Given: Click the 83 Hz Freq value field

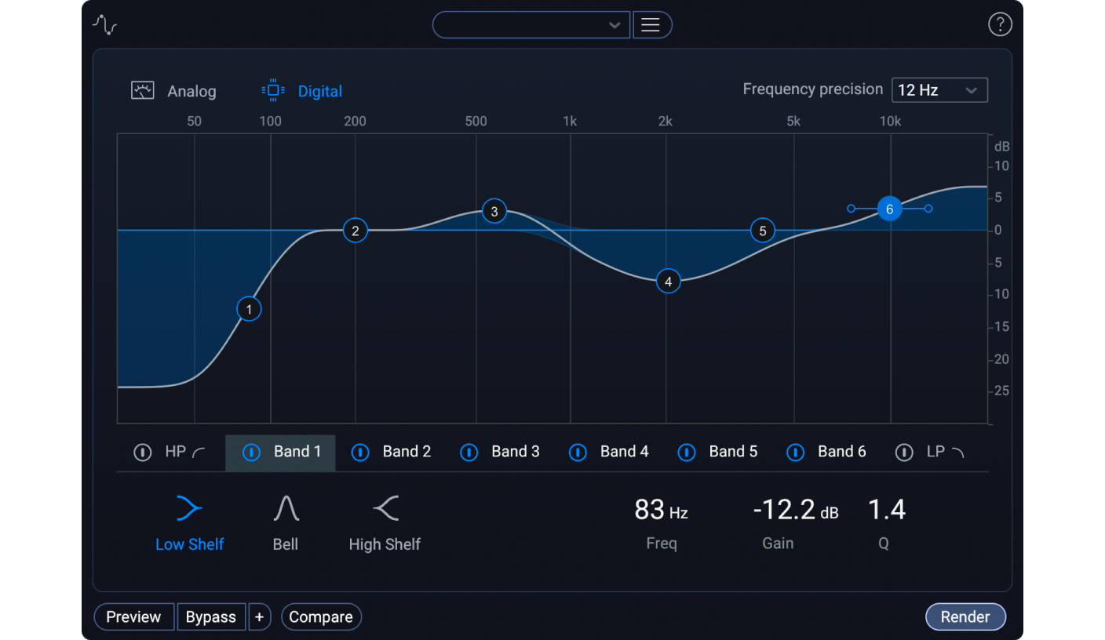Looking at the screenshot, I should click(661, 510).
